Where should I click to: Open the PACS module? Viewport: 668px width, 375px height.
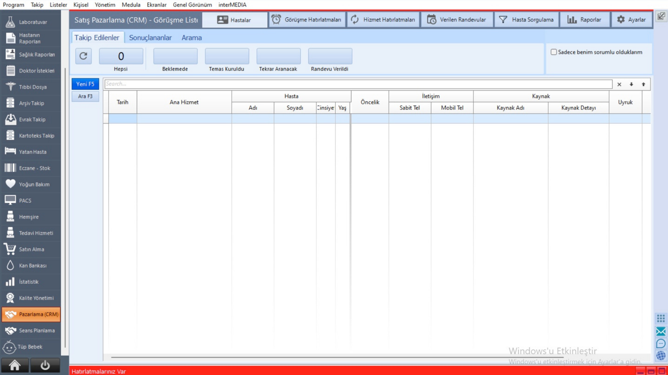point(31,200)
